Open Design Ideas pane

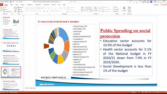coord(129,9)
